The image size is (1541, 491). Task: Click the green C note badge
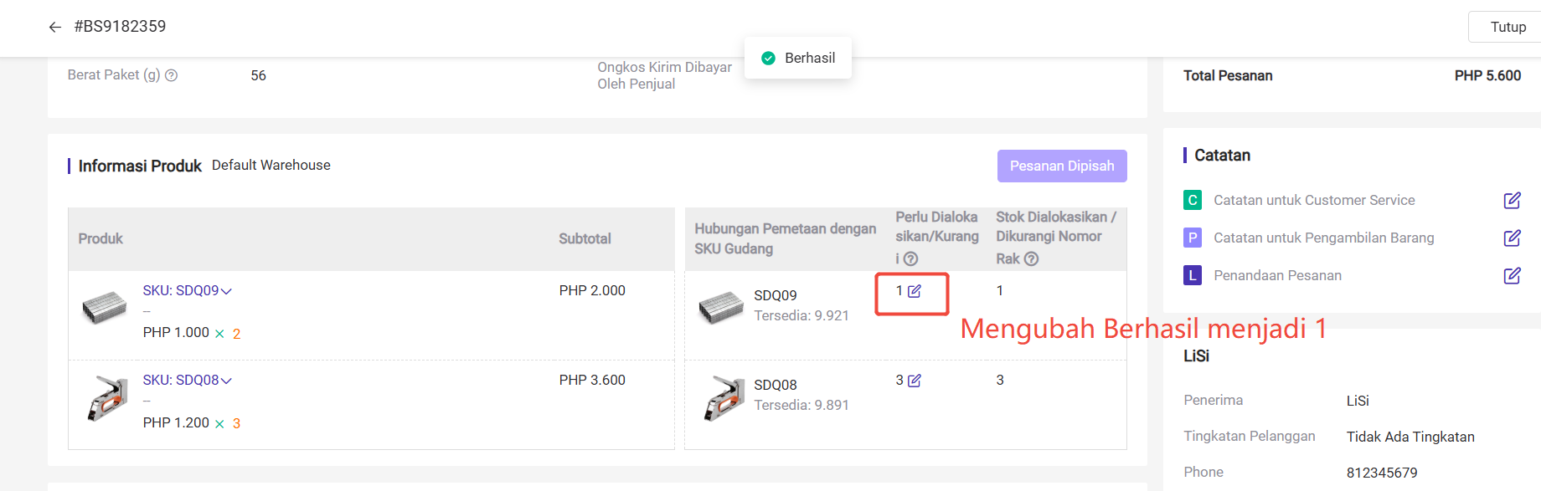click(x=1193, y=201)
